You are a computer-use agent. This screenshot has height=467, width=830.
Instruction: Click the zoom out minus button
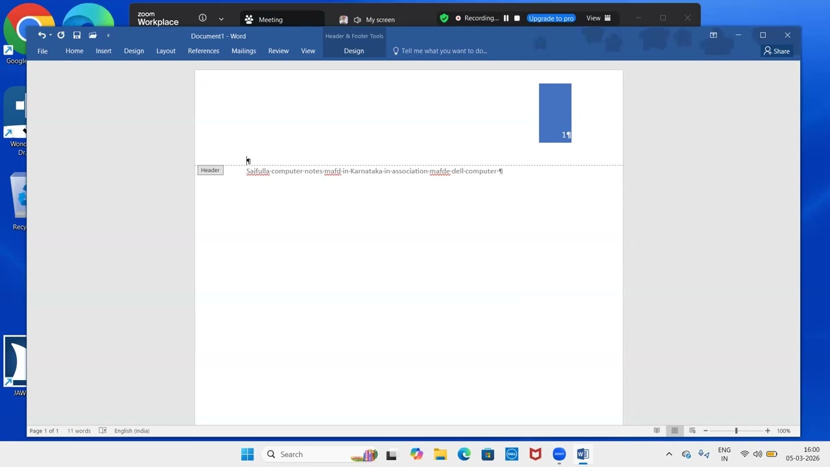tap(705, 431)
